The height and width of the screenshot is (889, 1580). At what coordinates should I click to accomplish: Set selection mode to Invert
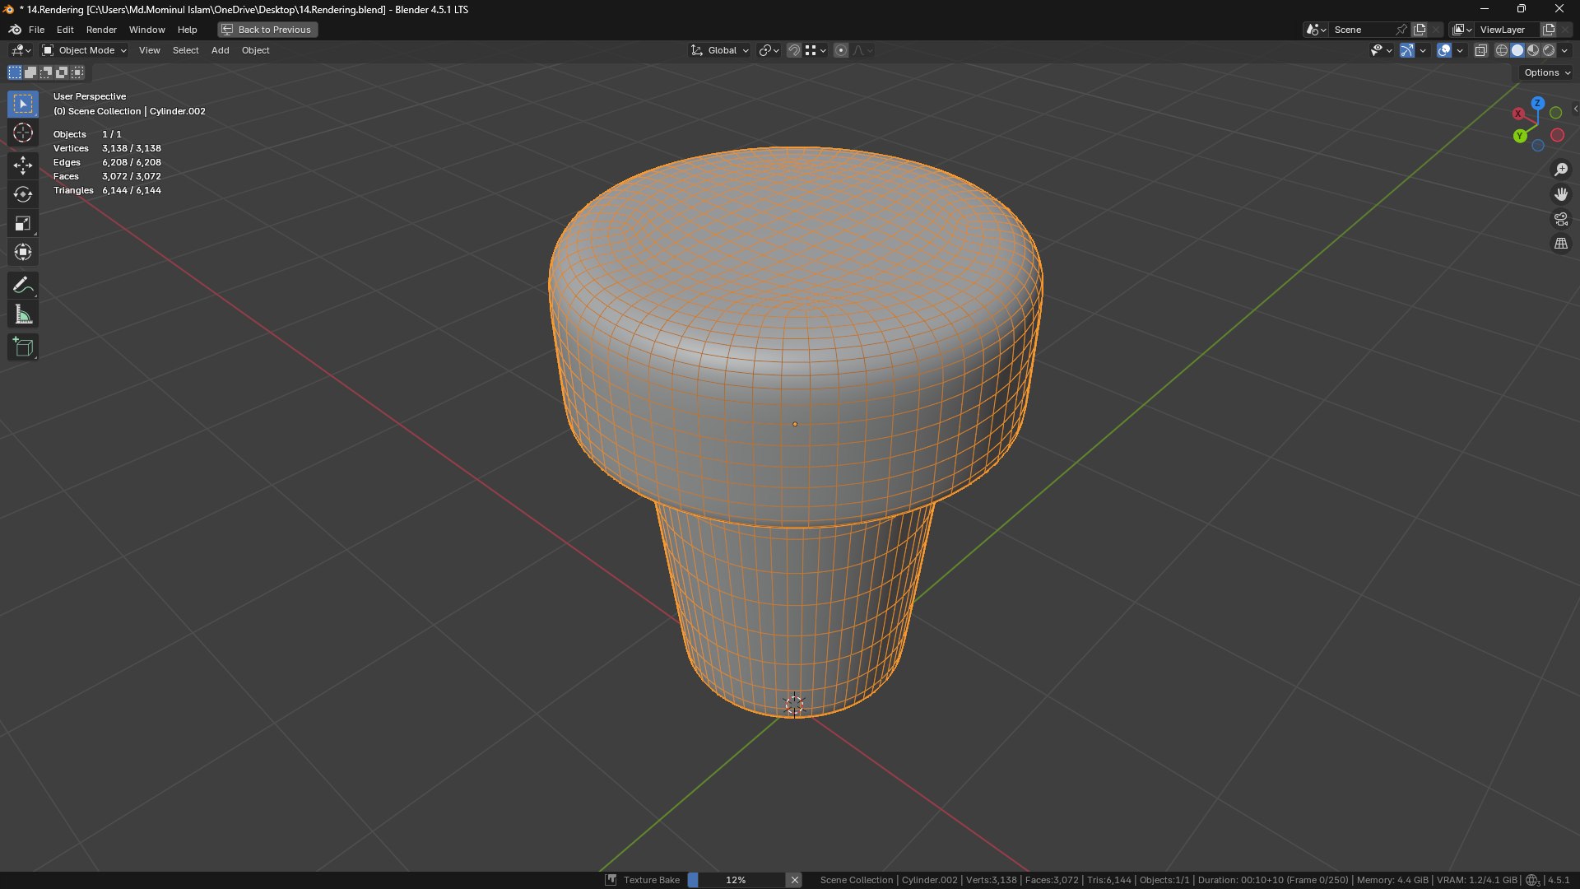pos(62,72)
